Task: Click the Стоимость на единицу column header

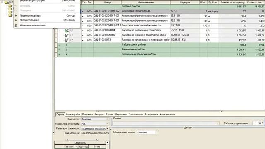Action: coord(232,2)
